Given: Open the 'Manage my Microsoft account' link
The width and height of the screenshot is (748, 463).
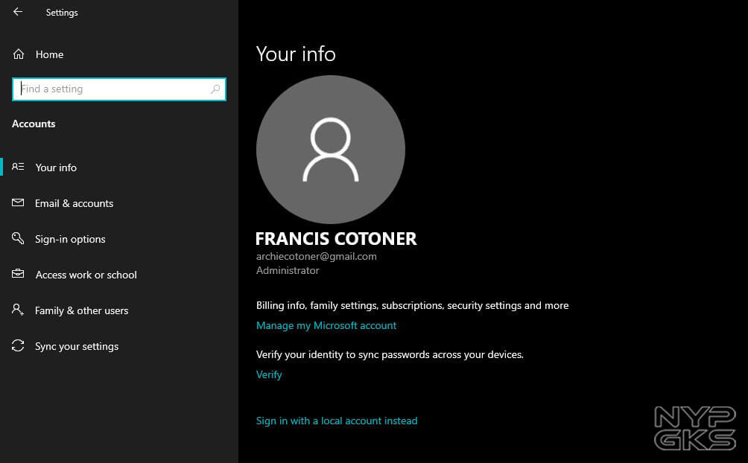Looking at the screenshot, I should (326, 325).
